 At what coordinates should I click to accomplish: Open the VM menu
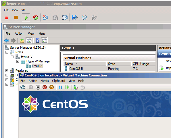pos(24,10)
